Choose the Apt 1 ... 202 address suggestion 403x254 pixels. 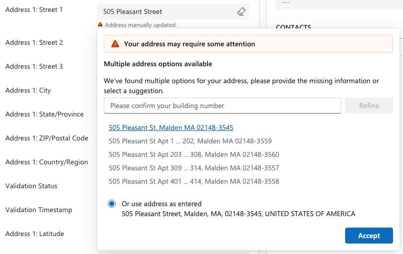coord(190,141)
